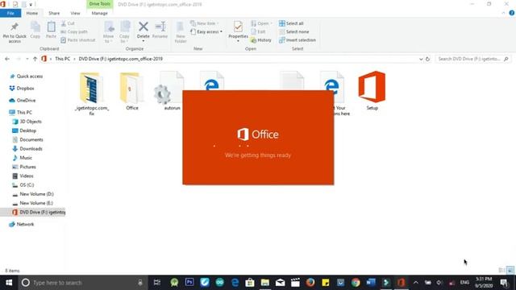Click Edit in the Open group

coord(258,31)
